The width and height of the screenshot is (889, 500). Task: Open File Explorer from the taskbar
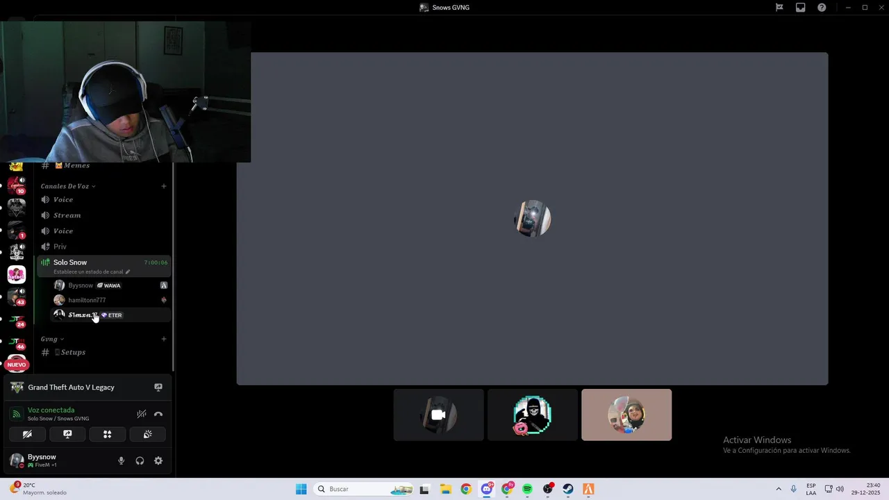tap(445, 489)
